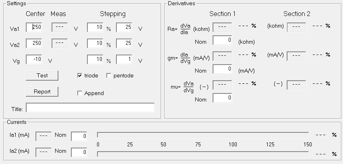Enable the pentode checkbox
The height and width of the screenshot is (164, 343).
(109, 75)
